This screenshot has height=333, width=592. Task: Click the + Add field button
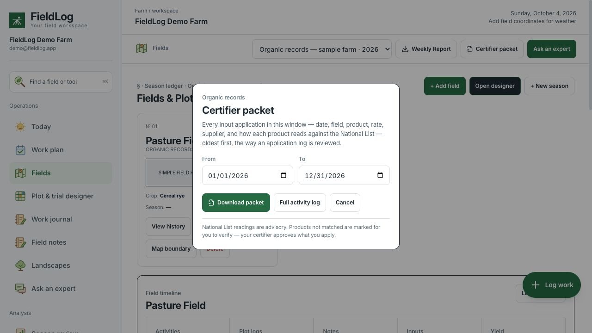click(445, 86)
